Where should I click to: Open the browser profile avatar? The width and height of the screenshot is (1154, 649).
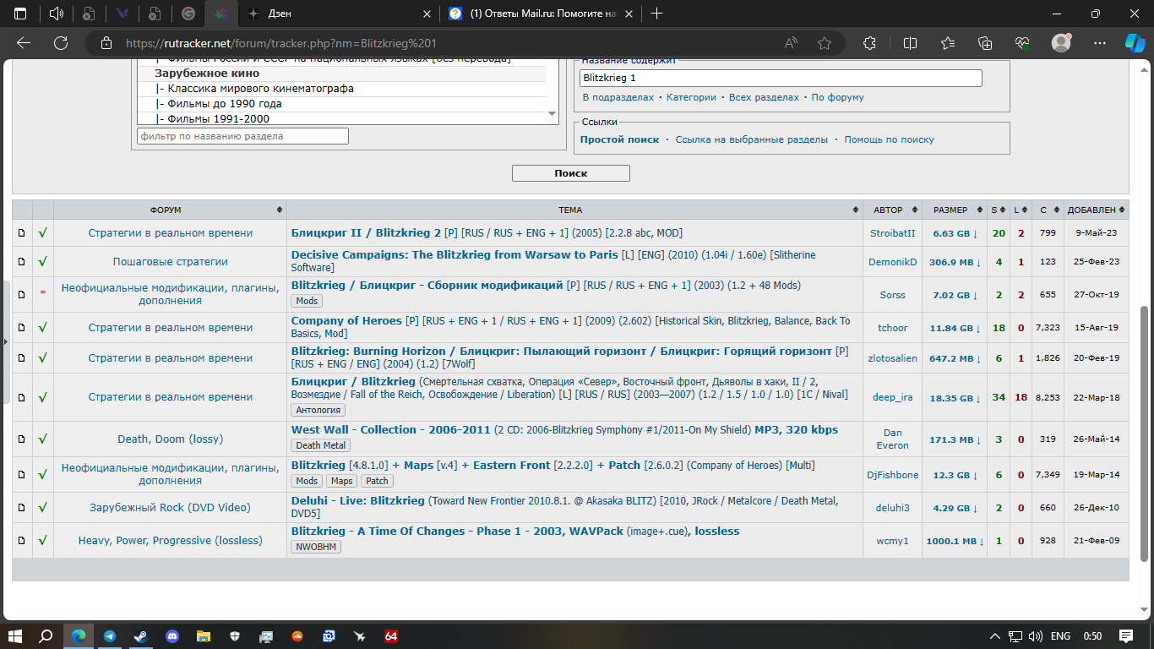coord(1061,43)
